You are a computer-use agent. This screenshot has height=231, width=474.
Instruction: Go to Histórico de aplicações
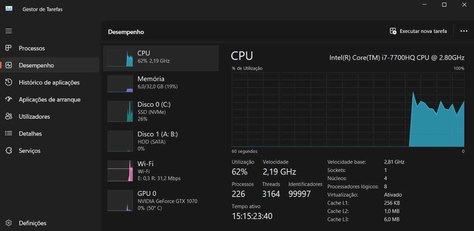(50, 82)
